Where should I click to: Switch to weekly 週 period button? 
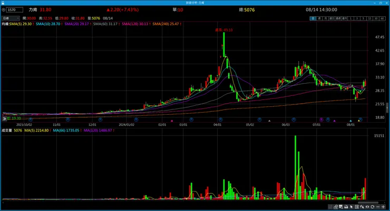tap(319, 18)
